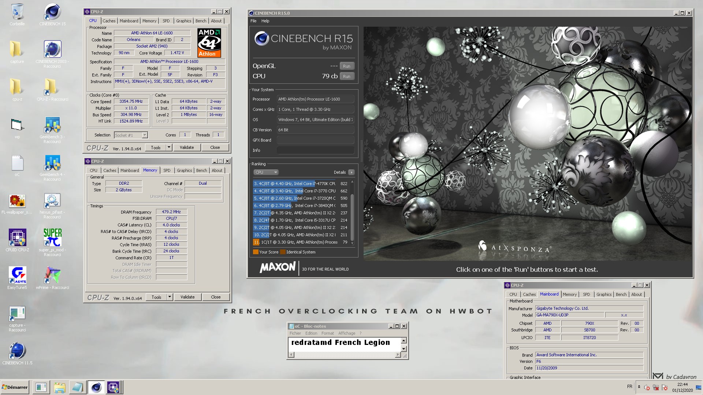Click Validate in top CPU-Z window
The width and height of the screenshot is (703, 395).
pos(187,147)
